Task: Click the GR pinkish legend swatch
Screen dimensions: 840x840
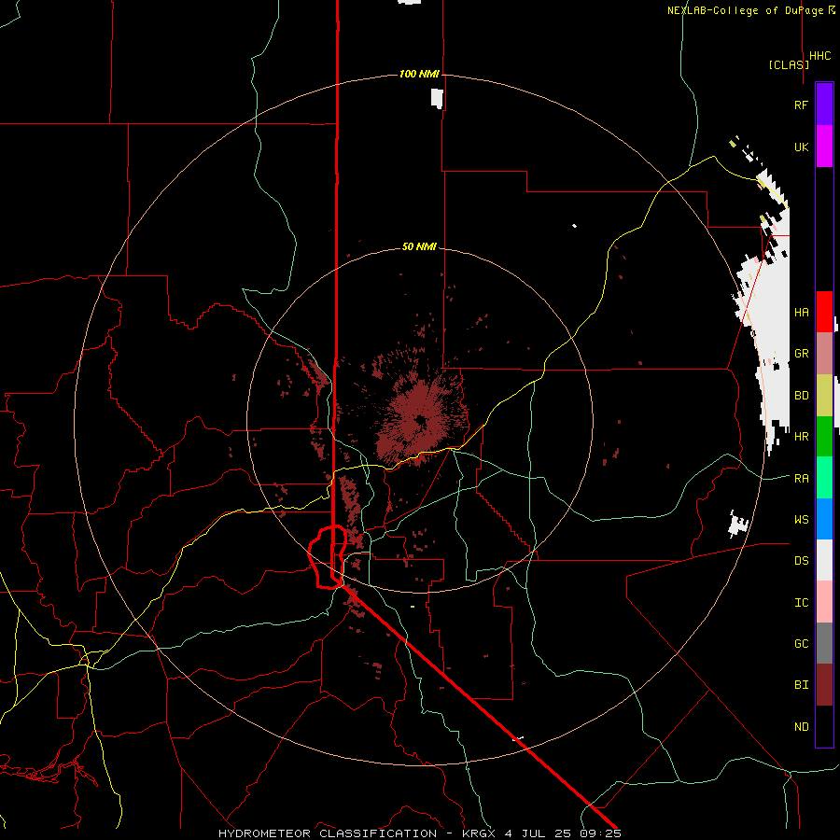Action: [824, 354]
